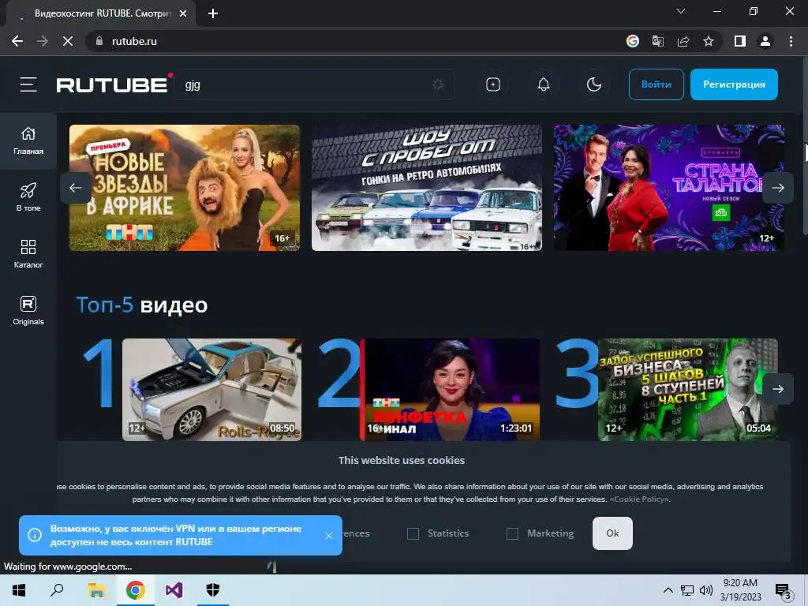The width and height of the screenshot is (808, 606).
Task: Open the Новые звезды в Африке banner
Action: (x=185, y=188)
